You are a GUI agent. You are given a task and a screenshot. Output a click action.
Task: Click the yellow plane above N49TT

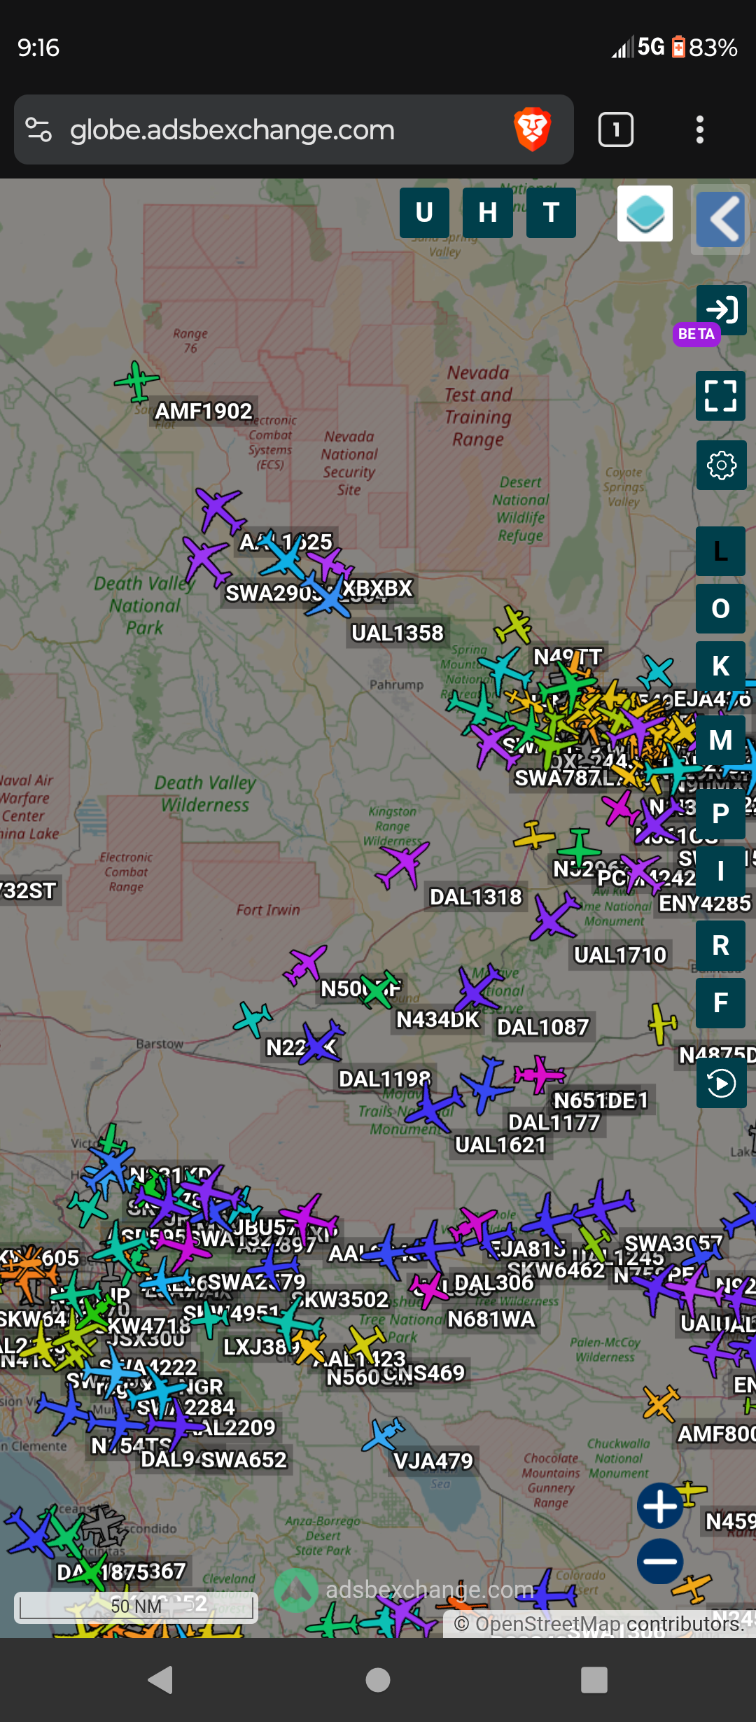tap(514, 625)
